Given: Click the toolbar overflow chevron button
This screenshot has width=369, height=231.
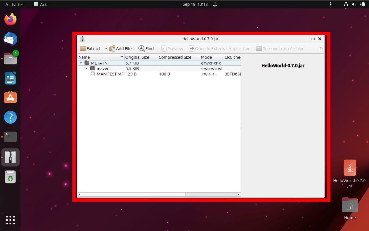Looking at the screenshot, I should click(321, 48).
